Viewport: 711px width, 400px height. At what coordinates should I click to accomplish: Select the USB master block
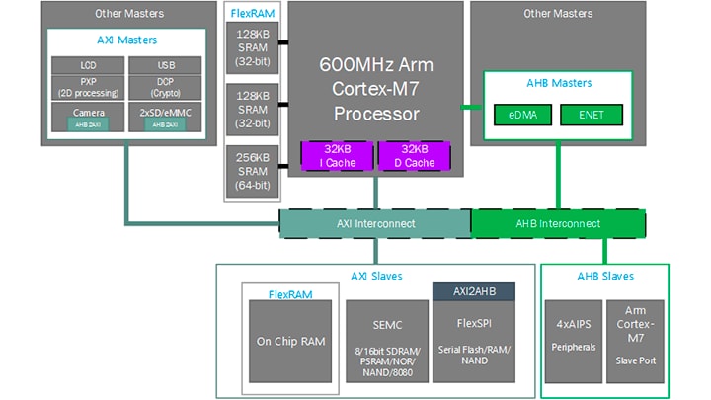164,65
